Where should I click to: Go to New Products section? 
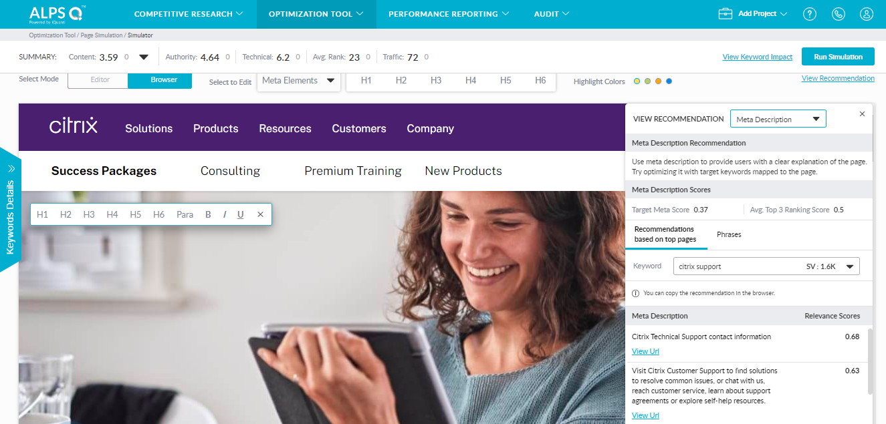pyautogui.click(x=463, y=171)
